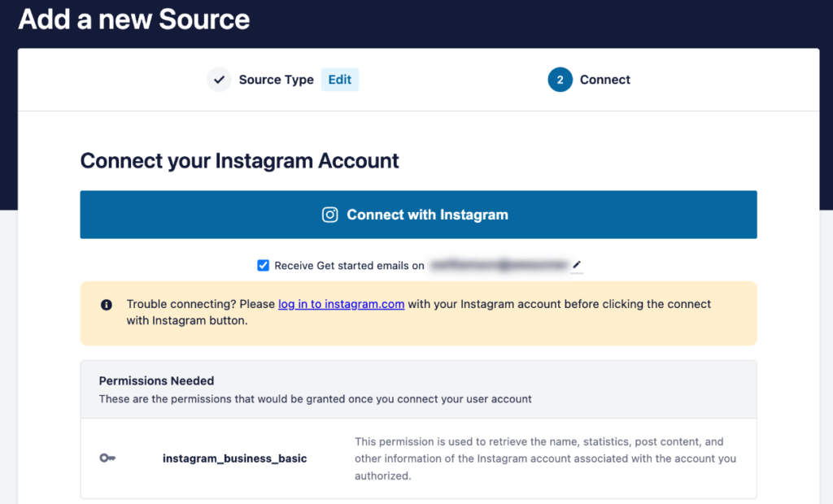Click the Instagram logo inside the connect button
833x504 pixels.
pyautogui.click(x=330, y=215)
